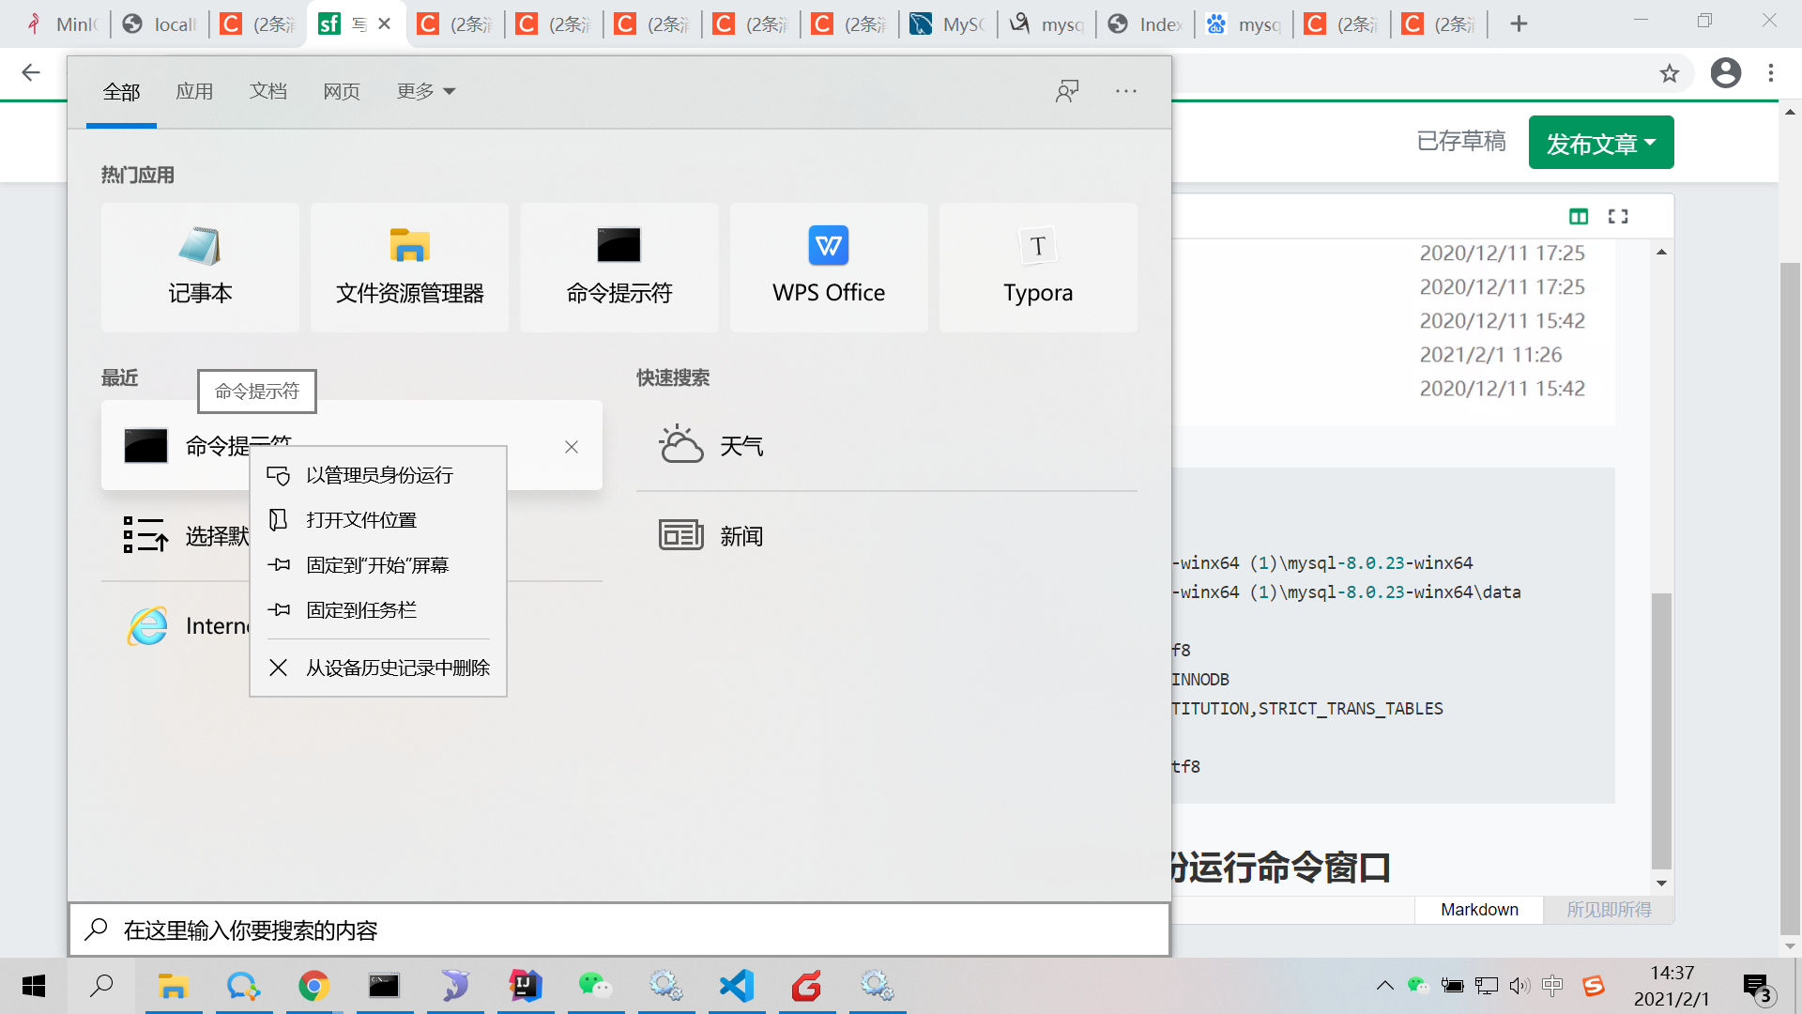Open the File Explorer (文件资源管理器) tile

[x=409, y=268]
